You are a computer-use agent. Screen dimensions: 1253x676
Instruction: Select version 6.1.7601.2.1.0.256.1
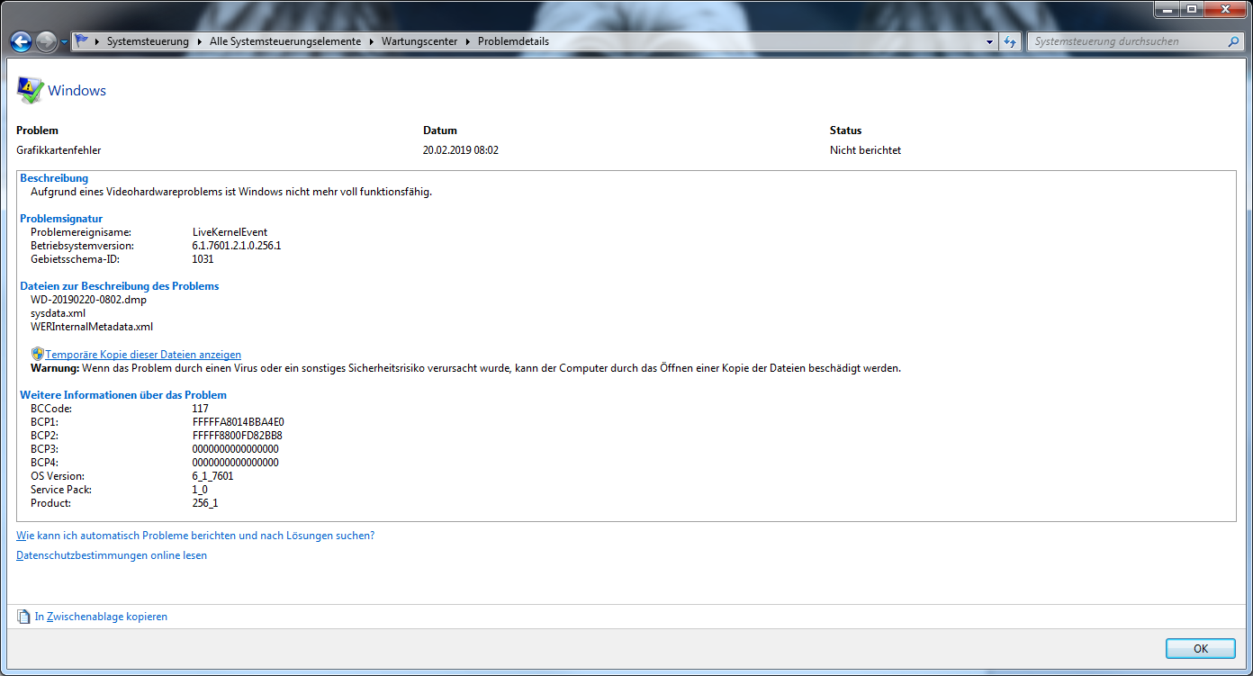(237, 246)
